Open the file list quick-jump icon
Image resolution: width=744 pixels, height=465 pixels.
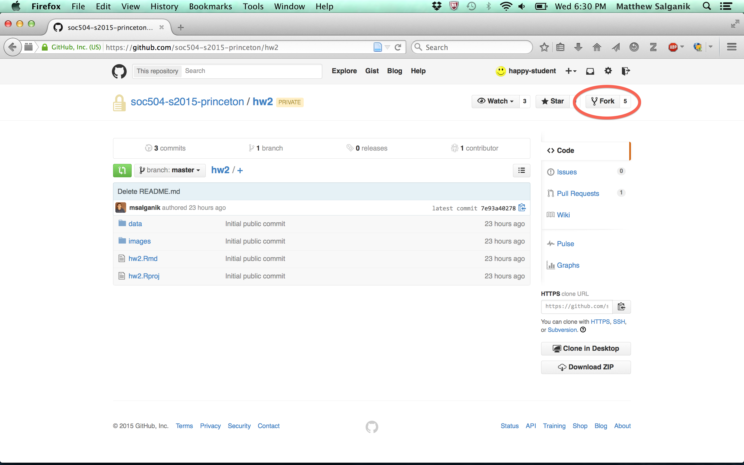pos(521,170)
